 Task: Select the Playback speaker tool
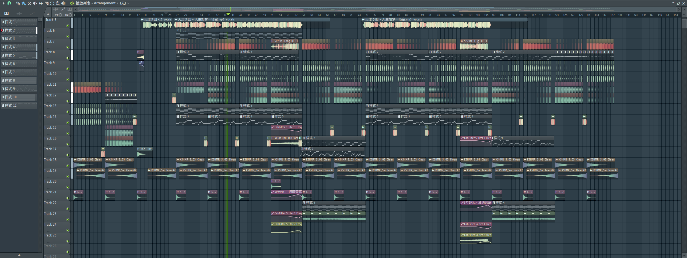coord(64,3)
